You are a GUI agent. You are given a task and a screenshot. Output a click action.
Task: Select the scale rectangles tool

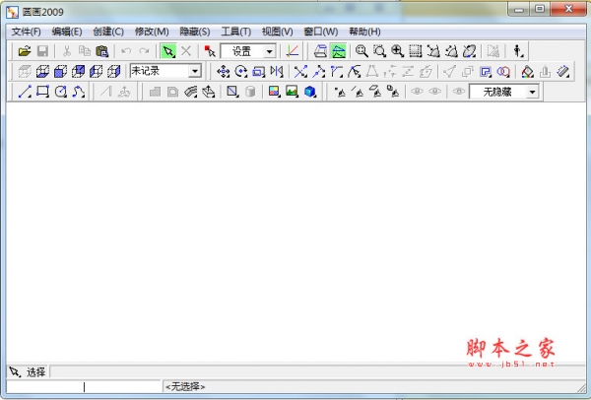coord(258,71)
